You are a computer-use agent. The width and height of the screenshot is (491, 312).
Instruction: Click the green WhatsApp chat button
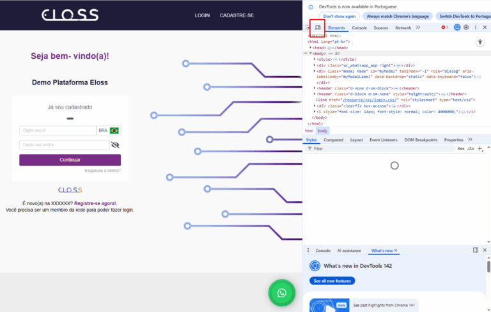coord(281,293)
